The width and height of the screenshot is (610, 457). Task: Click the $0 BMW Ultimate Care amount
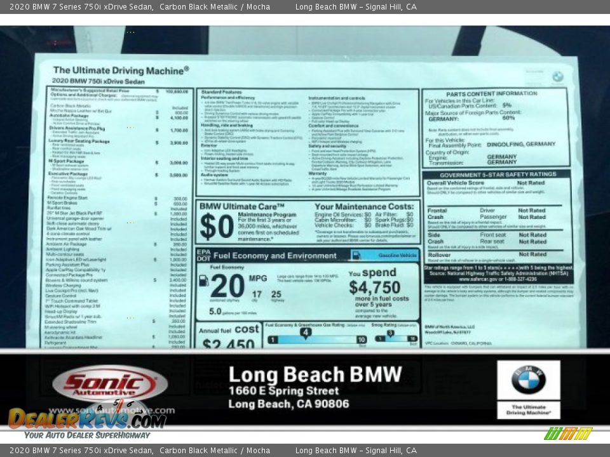[217, 227]
